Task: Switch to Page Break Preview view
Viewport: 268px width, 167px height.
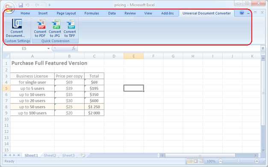Action: (201, 161)
